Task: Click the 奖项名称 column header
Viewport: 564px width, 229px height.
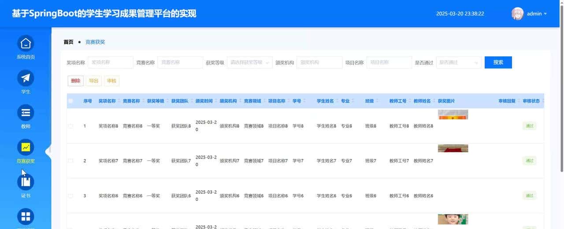Action: [x=107, y=101]
